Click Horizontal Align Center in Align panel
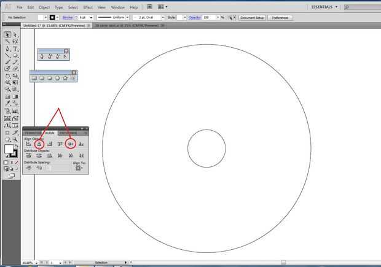This screenshot has width=381, height=267. (39, 144)
